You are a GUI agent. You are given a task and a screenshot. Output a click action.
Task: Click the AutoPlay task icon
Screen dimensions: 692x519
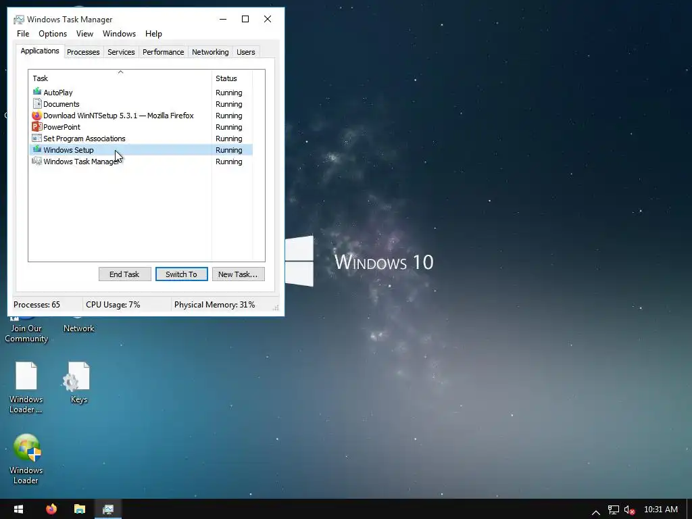tap(37, 92)
